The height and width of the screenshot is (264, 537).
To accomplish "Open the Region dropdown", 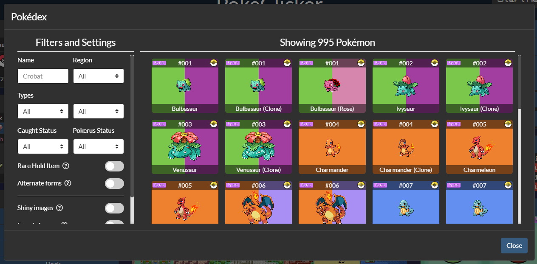I will coord(99,76).
